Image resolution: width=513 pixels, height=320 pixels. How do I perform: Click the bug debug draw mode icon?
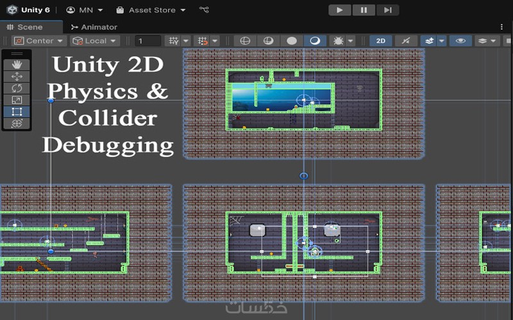tap(338, 41)
